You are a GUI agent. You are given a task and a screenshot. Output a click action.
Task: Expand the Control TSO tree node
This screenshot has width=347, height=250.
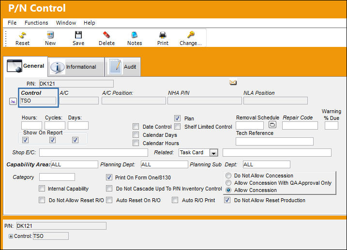(11, 236)
